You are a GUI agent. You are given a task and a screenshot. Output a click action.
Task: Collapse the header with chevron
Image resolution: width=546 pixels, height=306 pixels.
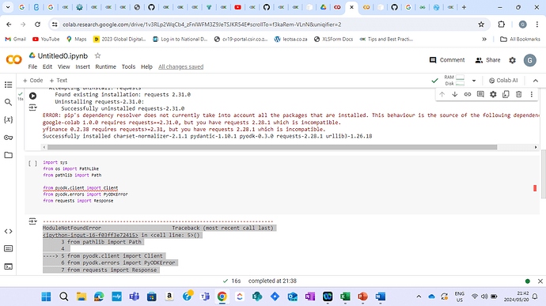coord(536,81)
